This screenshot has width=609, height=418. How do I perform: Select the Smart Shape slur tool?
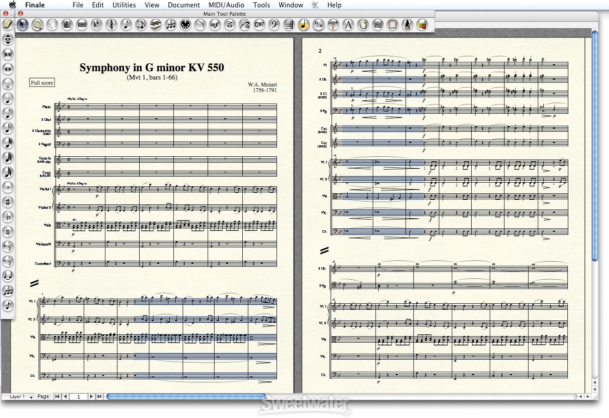click(200, 25)
